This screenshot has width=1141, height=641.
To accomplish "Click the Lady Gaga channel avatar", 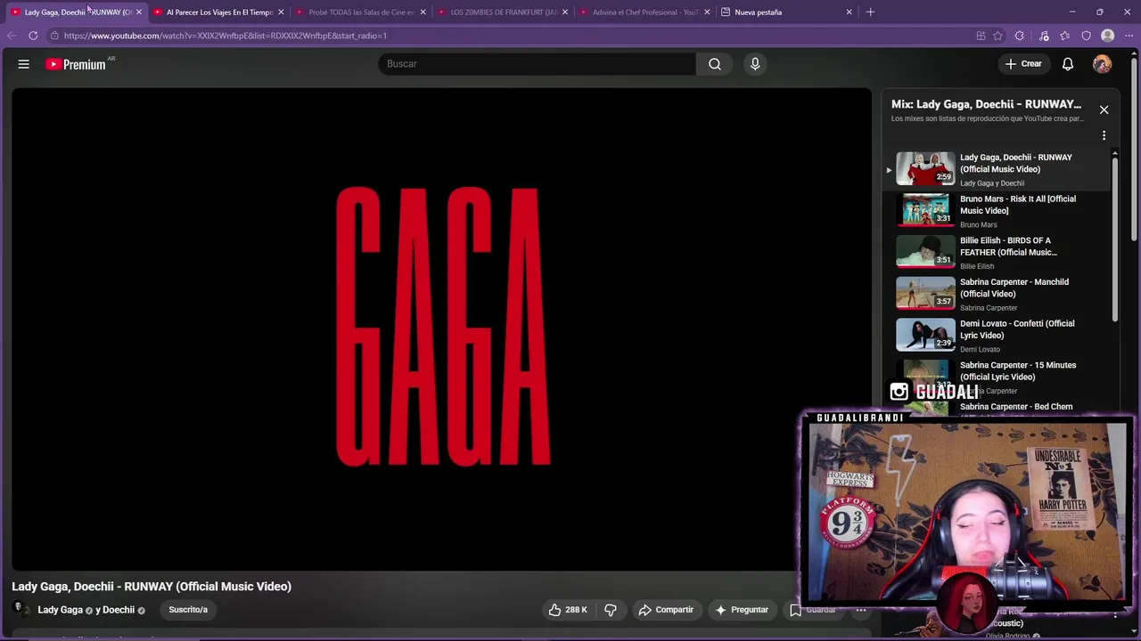I will (20, 609).
